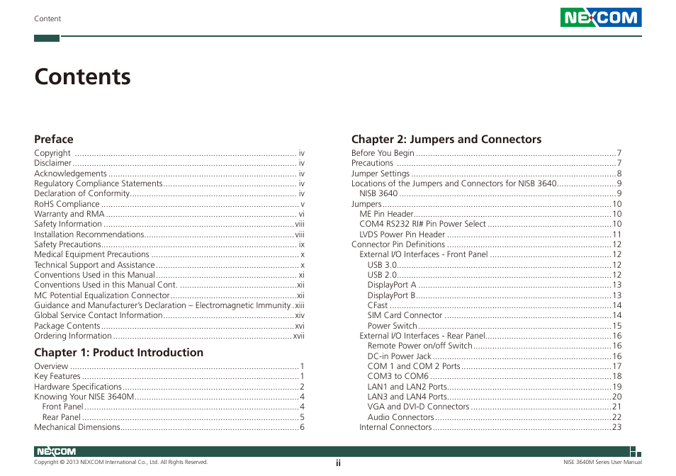Open the CFast entry
Image resolution: width=676 pixels, height=476 pixels.
(x=495, y=305)
